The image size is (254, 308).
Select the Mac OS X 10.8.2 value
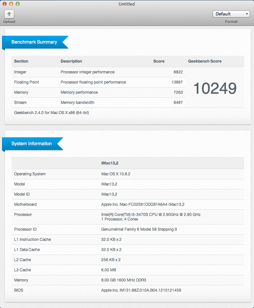coord(116,174)
